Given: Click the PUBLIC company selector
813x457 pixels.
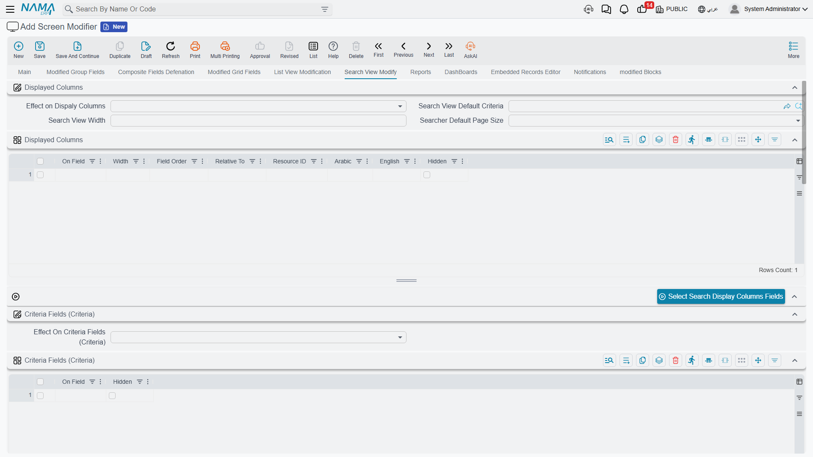Looking at the screenshot, I should click(672, 9).
